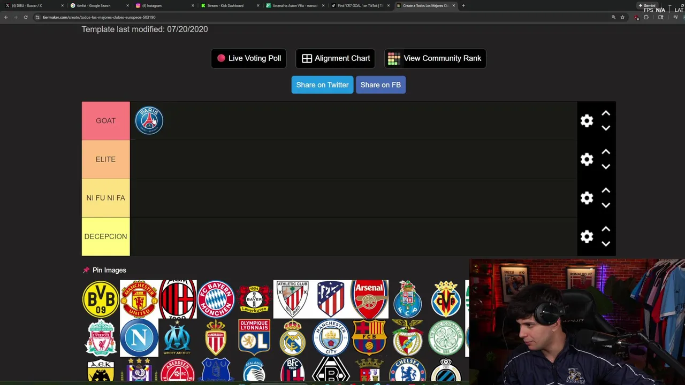Select the Arsenal crest
This screenshot has width=685, height=385.
pos(369,299)
